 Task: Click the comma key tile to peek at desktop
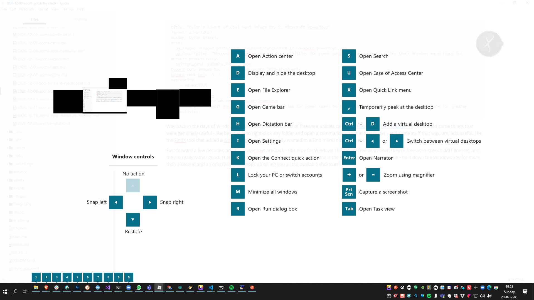tap(349, 107)
